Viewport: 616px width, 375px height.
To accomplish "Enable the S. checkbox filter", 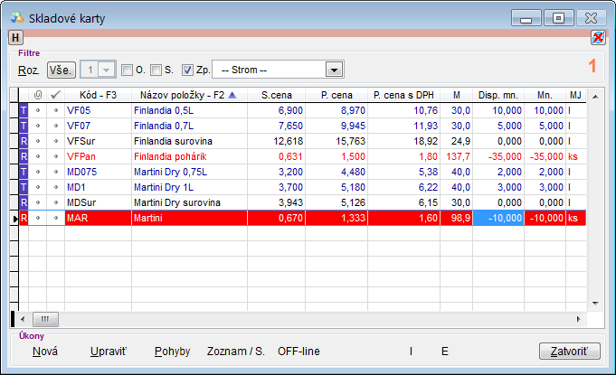I will (156, 70).
